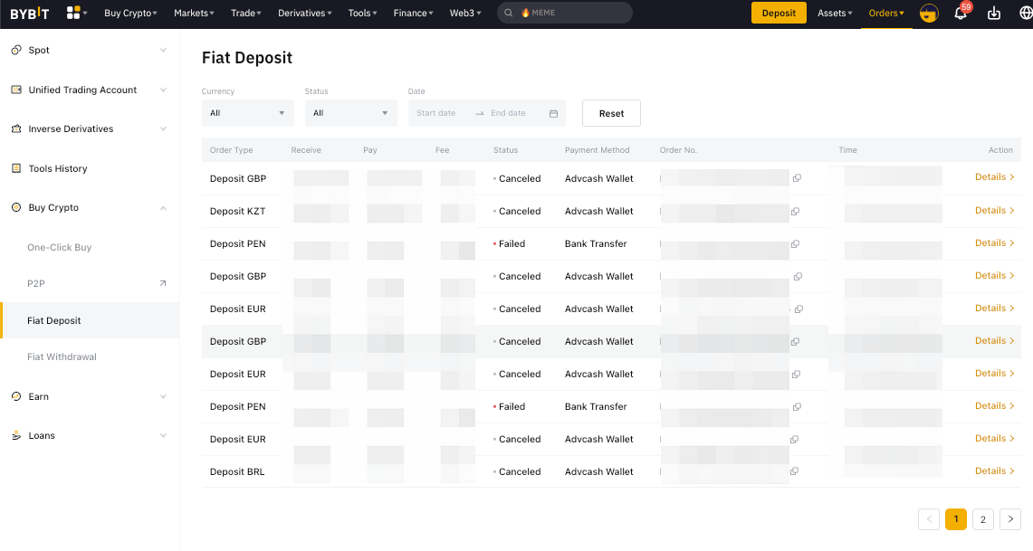The height and width of the screenshot is (551, 1033).
Task: View Details for Deposit KZT order
Action: click(994, 211)
